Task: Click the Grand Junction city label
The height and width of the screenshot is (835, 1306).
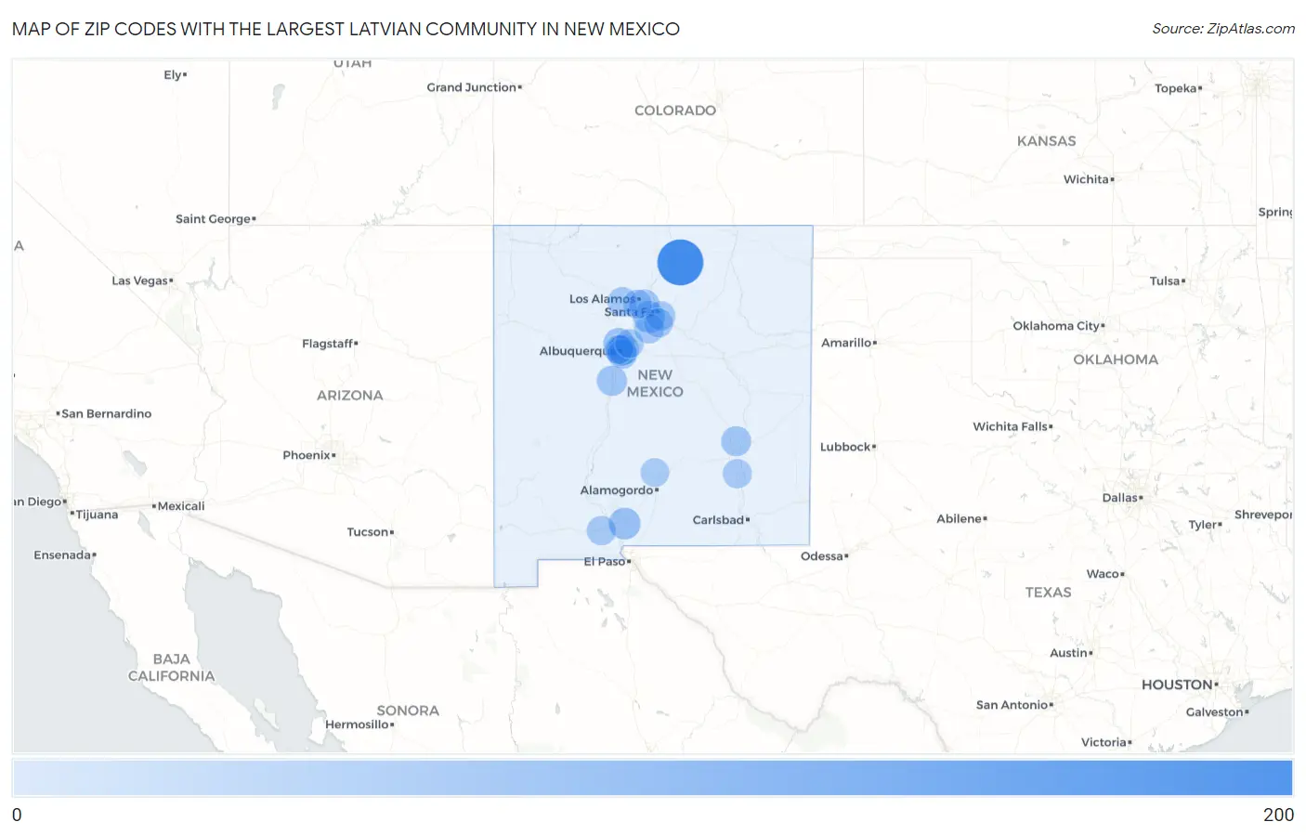Action: [x=471, y=87]
